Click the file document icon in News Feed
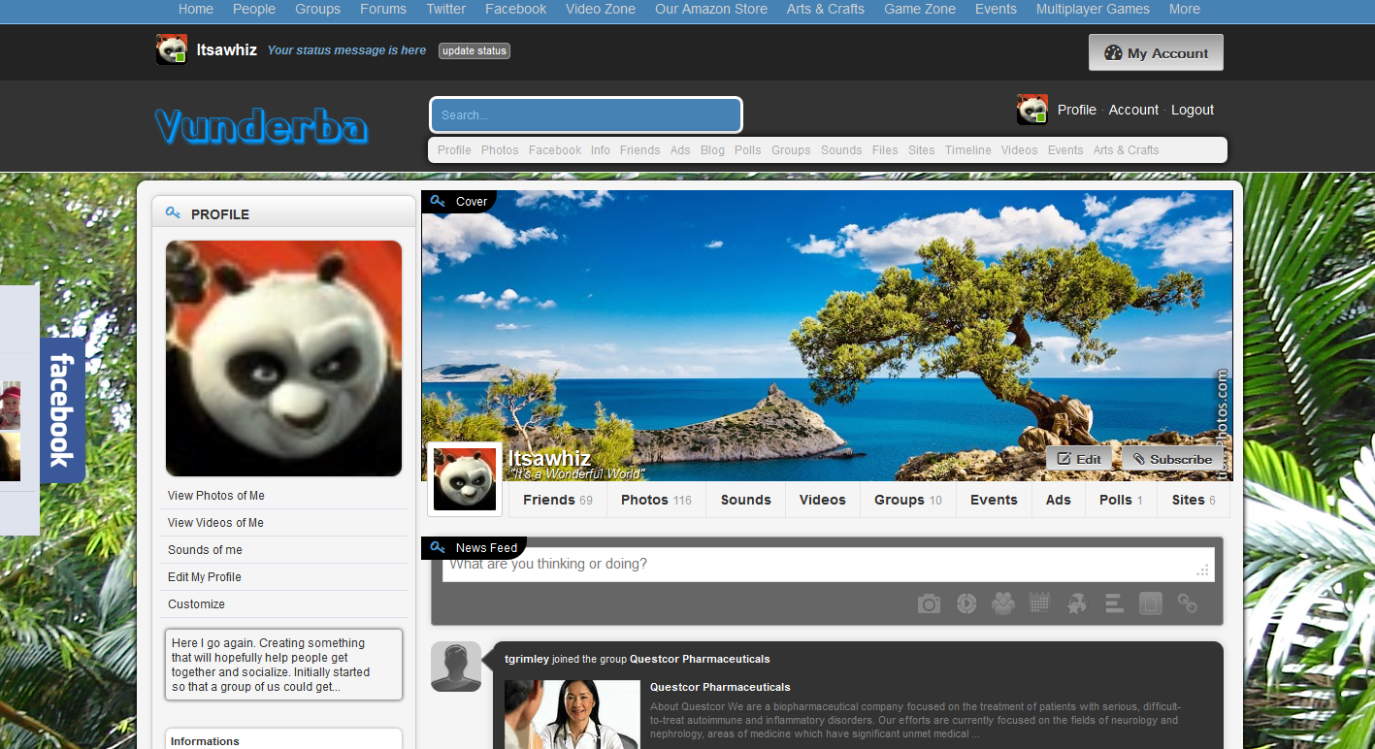The height and width of the screenshot is (749, 1375). point(1150,603)
